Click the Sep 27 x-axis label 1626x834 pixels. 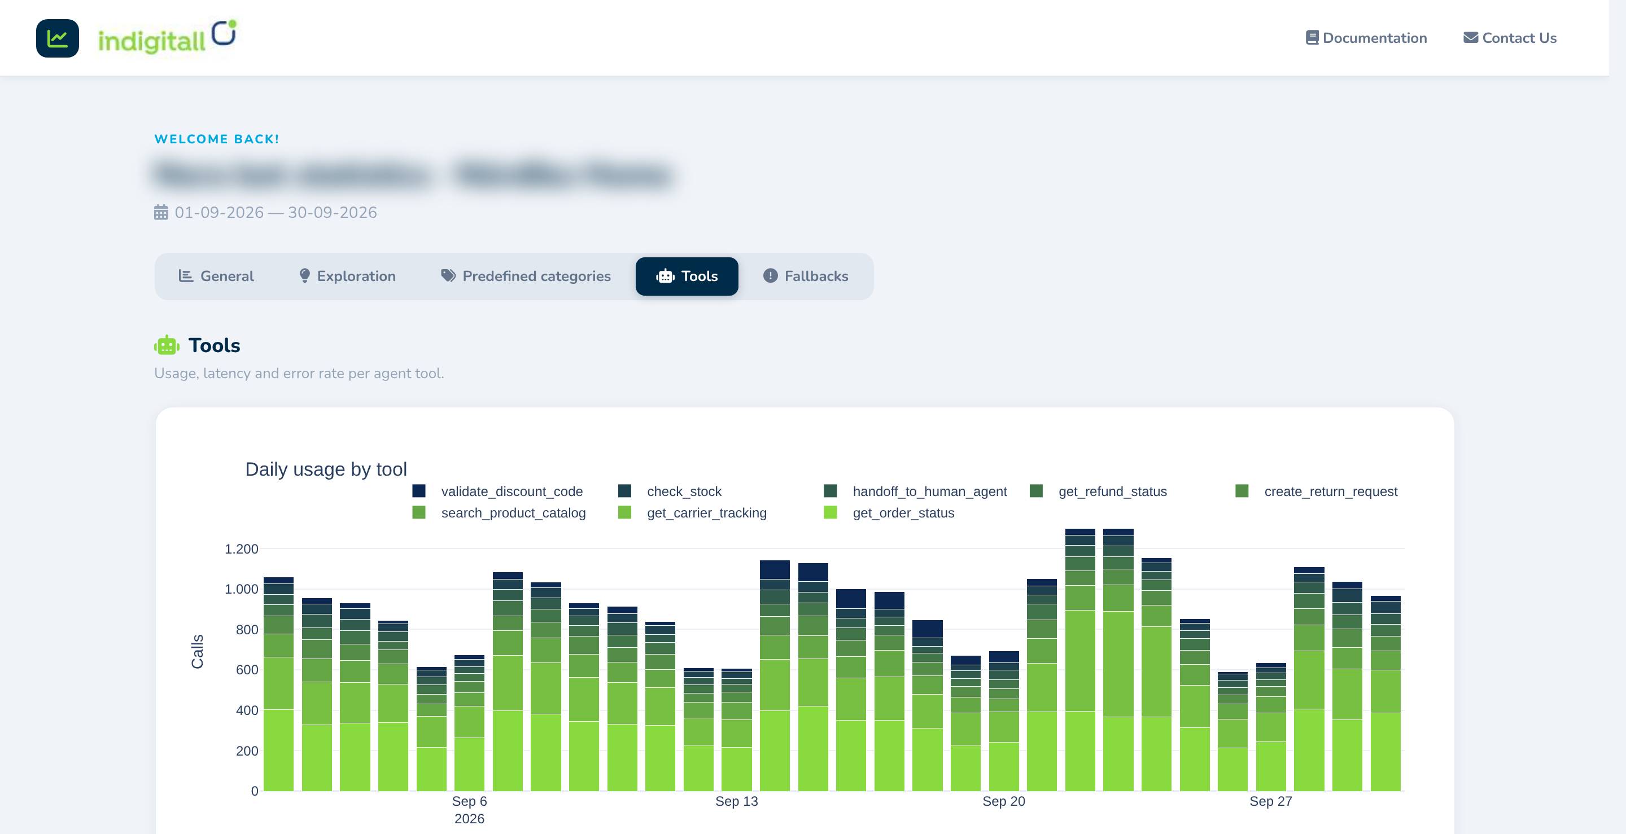click(x=1271, y=801)
